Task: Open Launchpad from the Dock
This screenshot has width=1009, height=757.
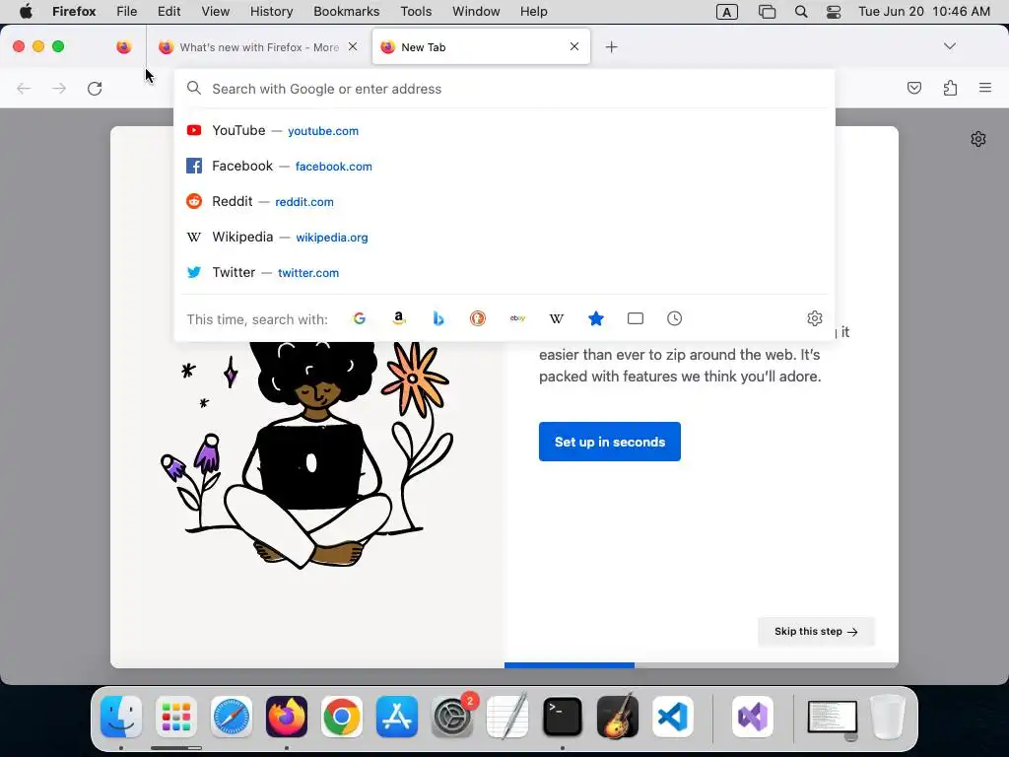Action: (176, 717)
